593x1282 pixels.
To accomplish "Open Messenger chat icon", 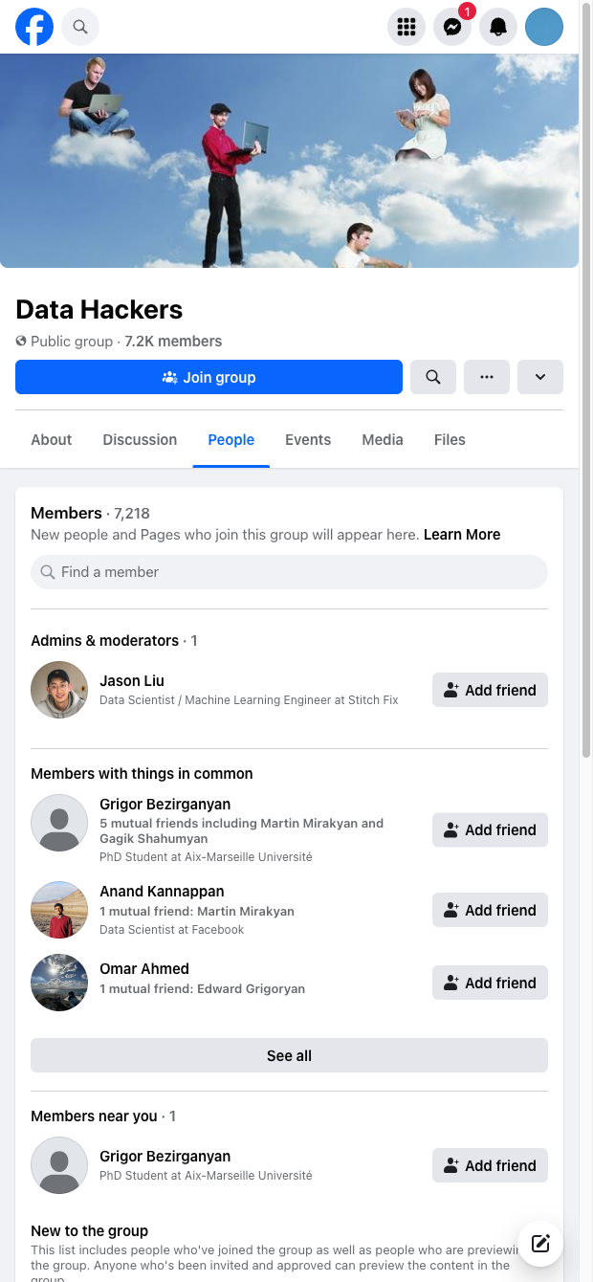I will pos(452,27).
